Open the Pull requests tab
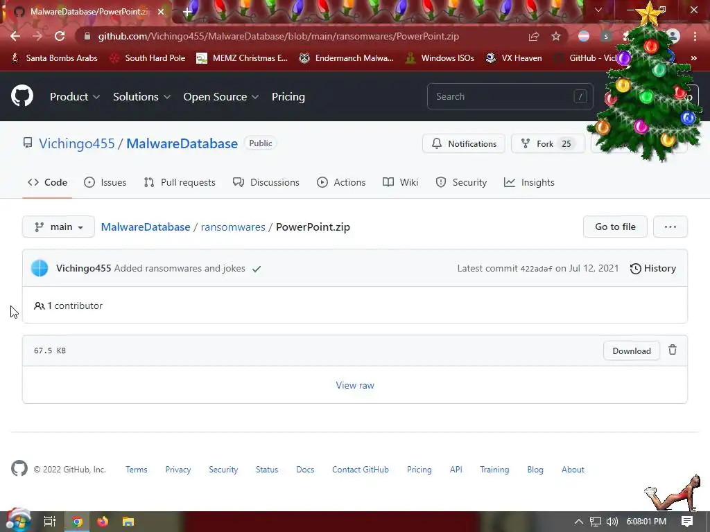710x532 pixels. (x=180, y=182)
